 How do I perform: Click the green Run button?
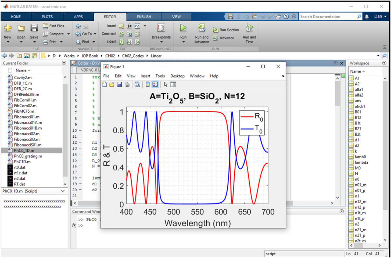183,28
